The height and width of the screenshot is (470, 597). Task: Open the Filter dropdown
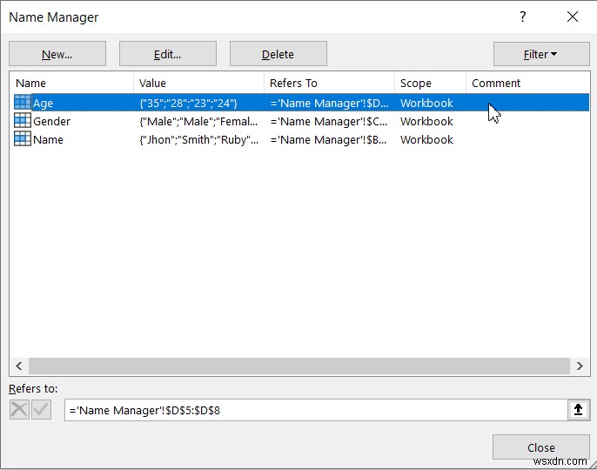[541, 54]
